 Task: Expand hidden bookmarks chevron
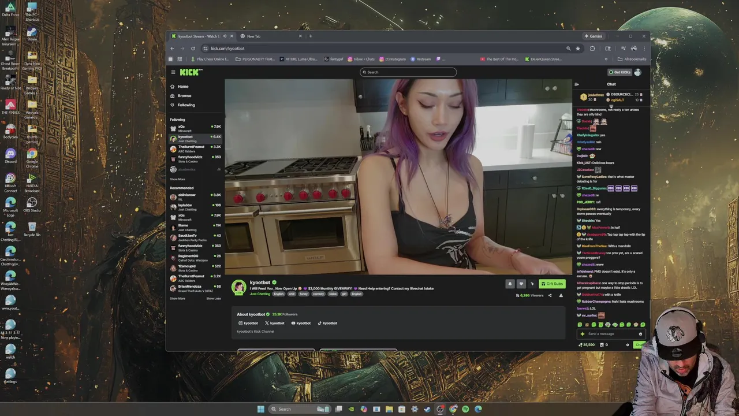point(606,59)
